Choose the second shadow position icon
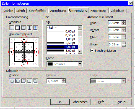Viewport: 135px width, 109px height. coord(18,81)
